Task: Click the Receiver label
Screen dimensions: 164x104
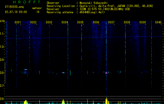Action: point(53,9)
